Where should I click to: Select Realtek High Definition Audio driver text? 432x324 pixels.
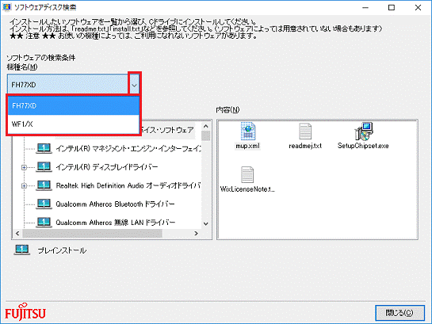pyautogui.click(x=128, y=185)
